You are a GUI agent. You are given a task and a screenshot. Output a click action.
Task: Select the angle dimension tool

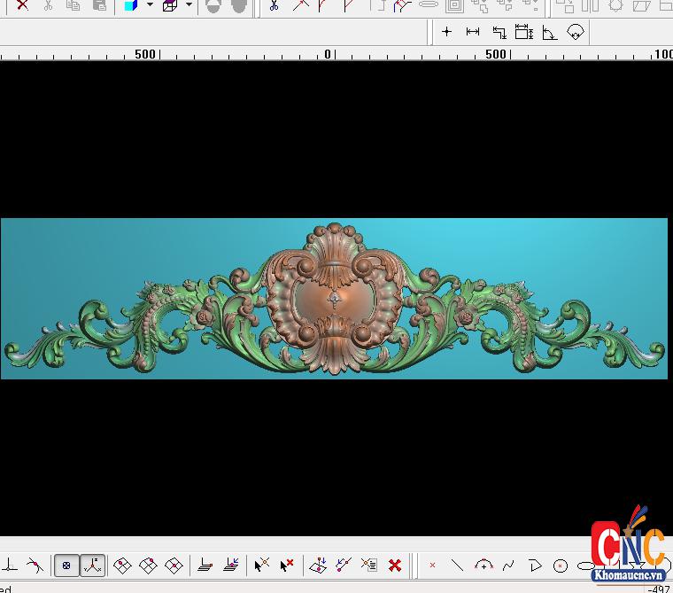pyautogui.click(x=549, y=33)
